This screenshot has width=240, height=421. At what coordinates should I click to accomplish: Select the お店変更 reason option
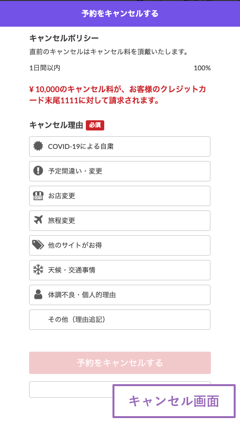point(120,196)
